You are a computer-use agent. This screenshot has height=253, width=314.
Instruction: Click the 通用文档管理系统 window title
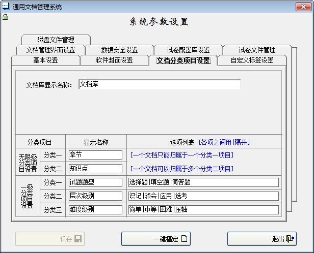pyautogui.click(x=37, y=7)
